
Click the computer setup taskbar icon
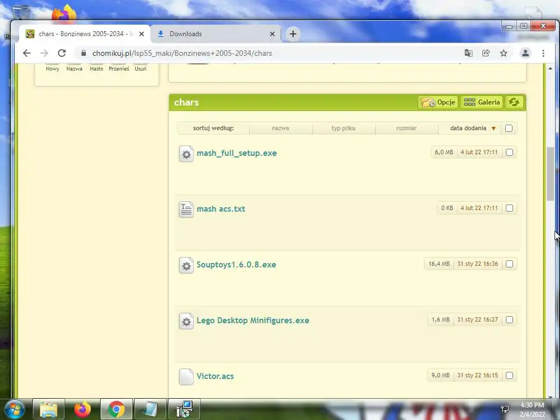184,409
